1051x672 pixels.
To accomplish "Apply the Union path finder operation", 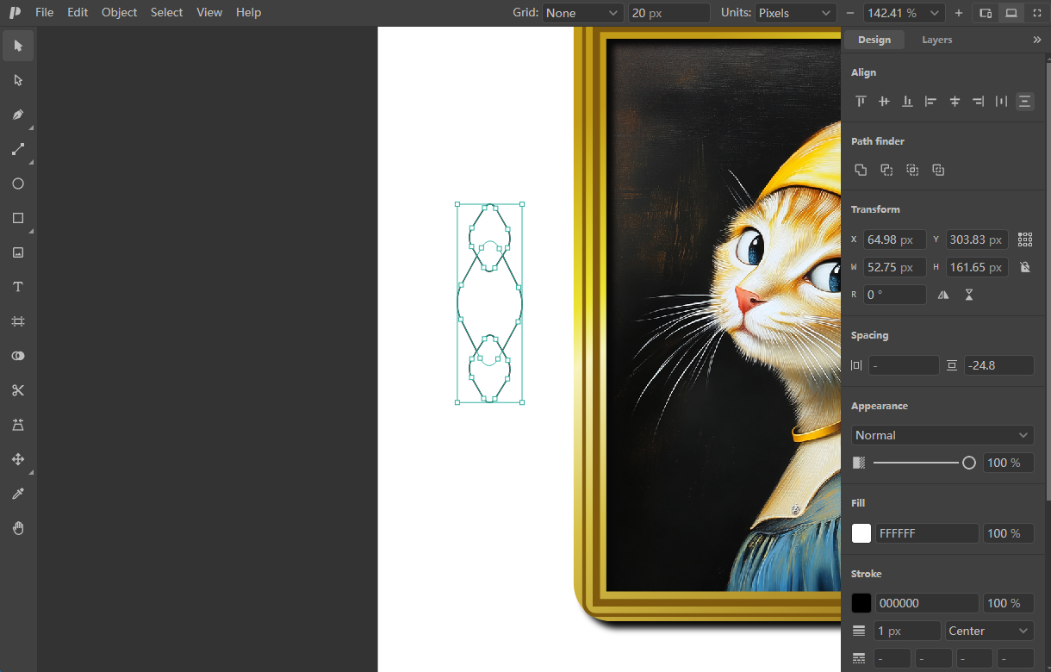I will click(x=861, y=170).
